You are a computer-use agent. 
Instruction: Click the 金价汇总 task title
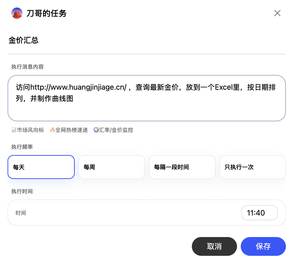click(x=23, y=40)
